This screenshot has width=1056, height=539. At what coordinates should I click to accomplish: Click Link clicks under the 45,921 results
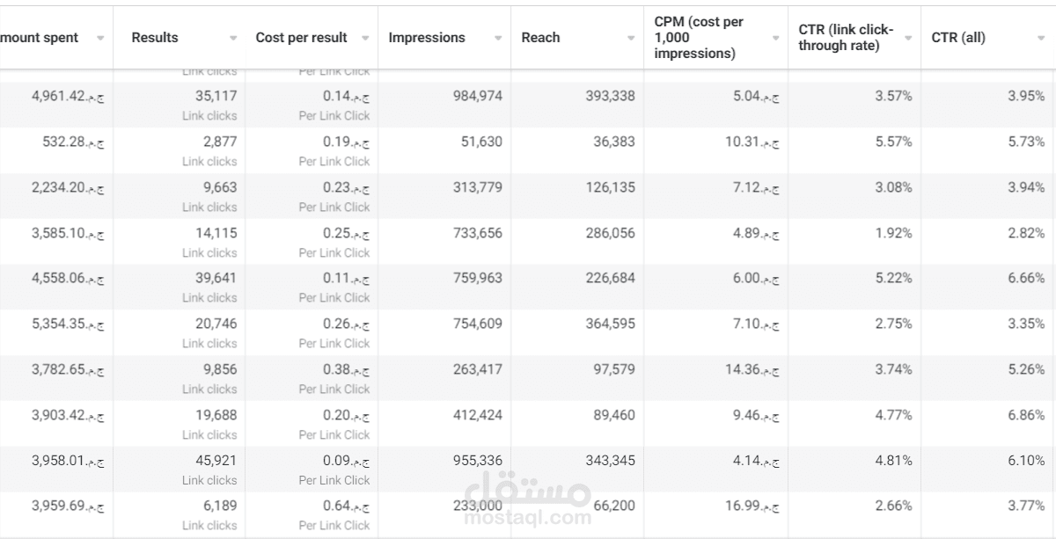coord(209,480)
